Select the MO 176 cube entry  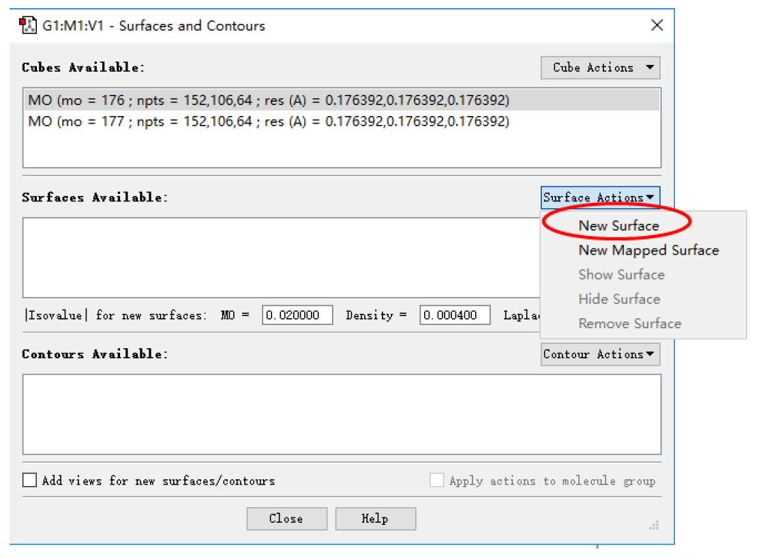click(269, 101)
